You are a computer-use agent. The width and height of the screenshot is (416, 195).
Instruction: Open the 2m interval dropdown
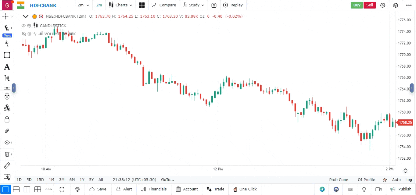83,5
